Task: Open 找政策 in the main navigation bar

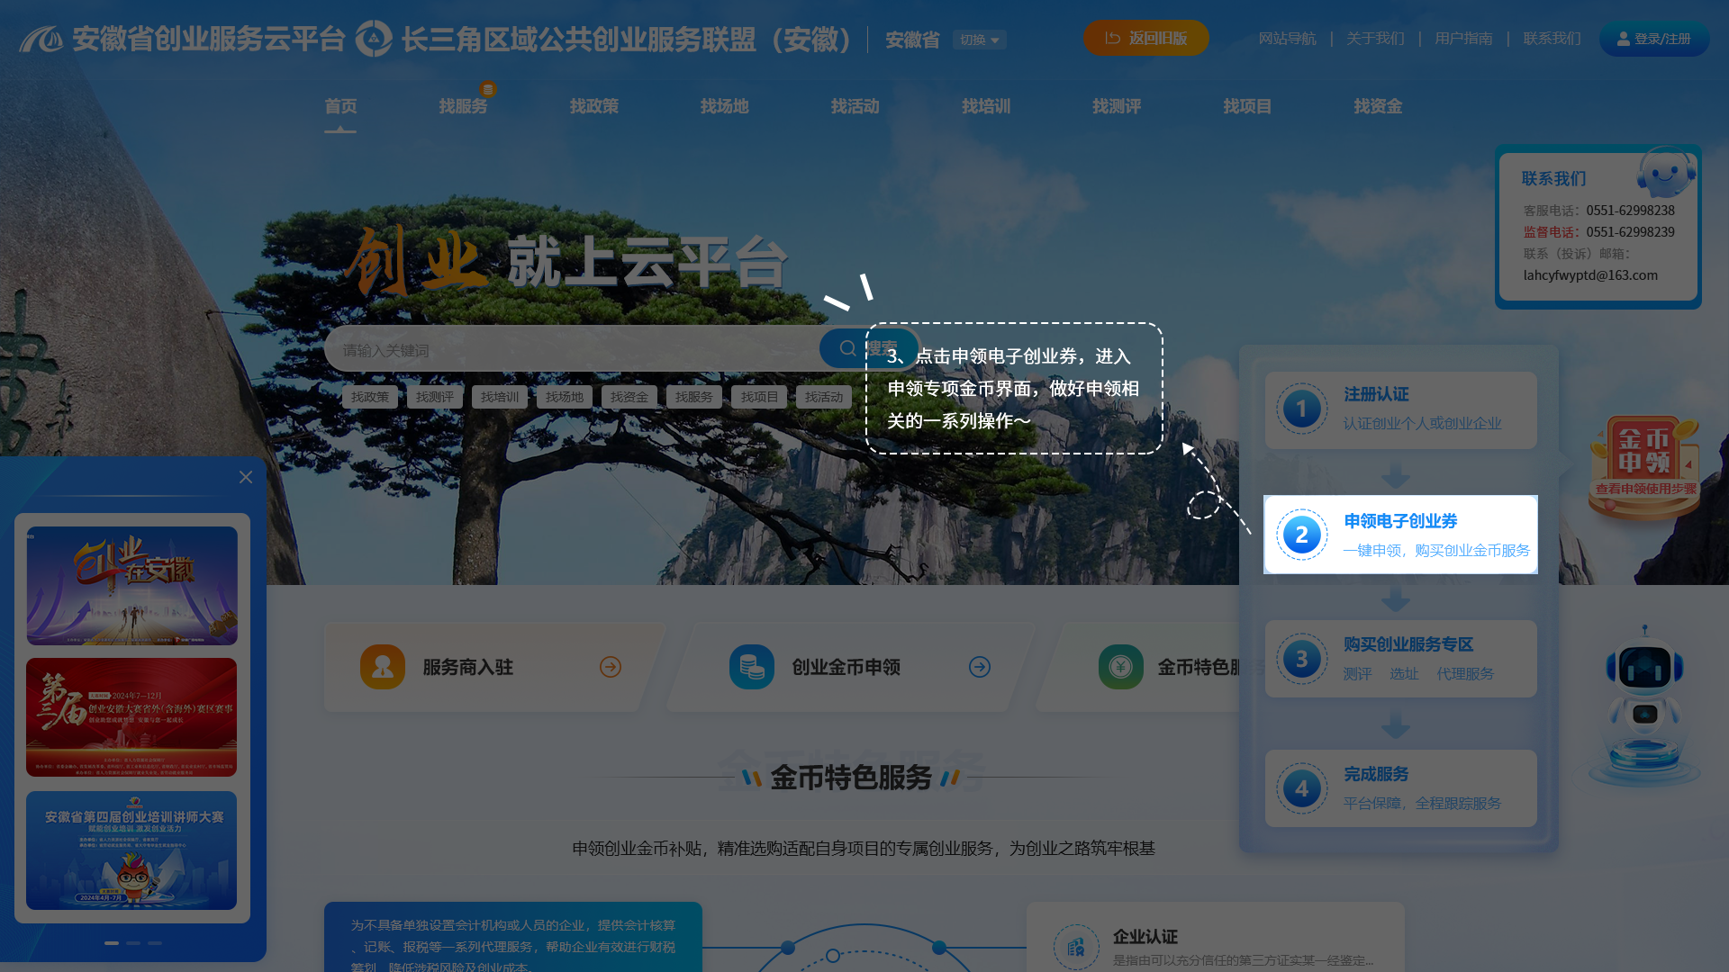Action: coord(594,106)
